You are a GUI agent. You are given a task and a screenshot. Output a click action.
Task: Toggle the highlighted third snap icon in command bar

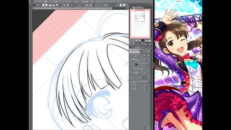click(x=117, y=5)
